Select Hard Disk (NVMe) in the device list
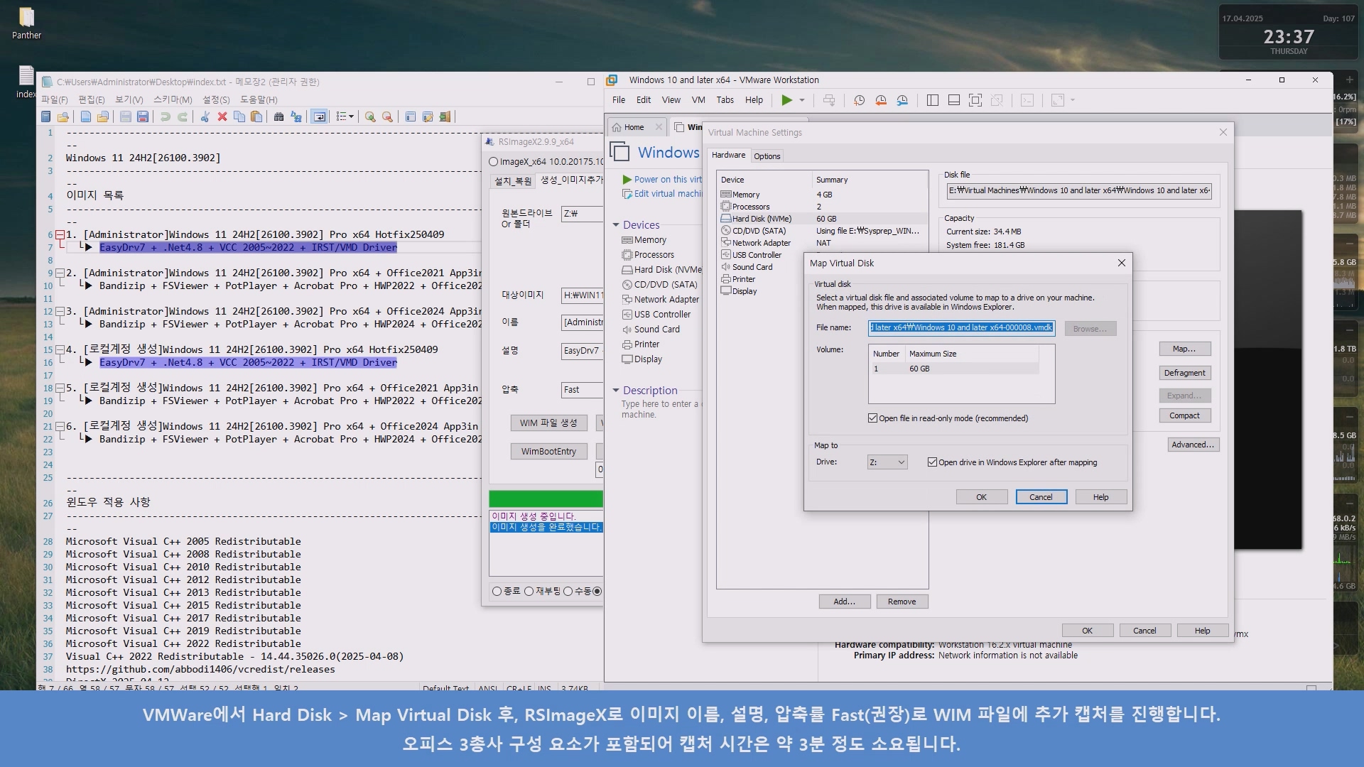 click(822, 219)
